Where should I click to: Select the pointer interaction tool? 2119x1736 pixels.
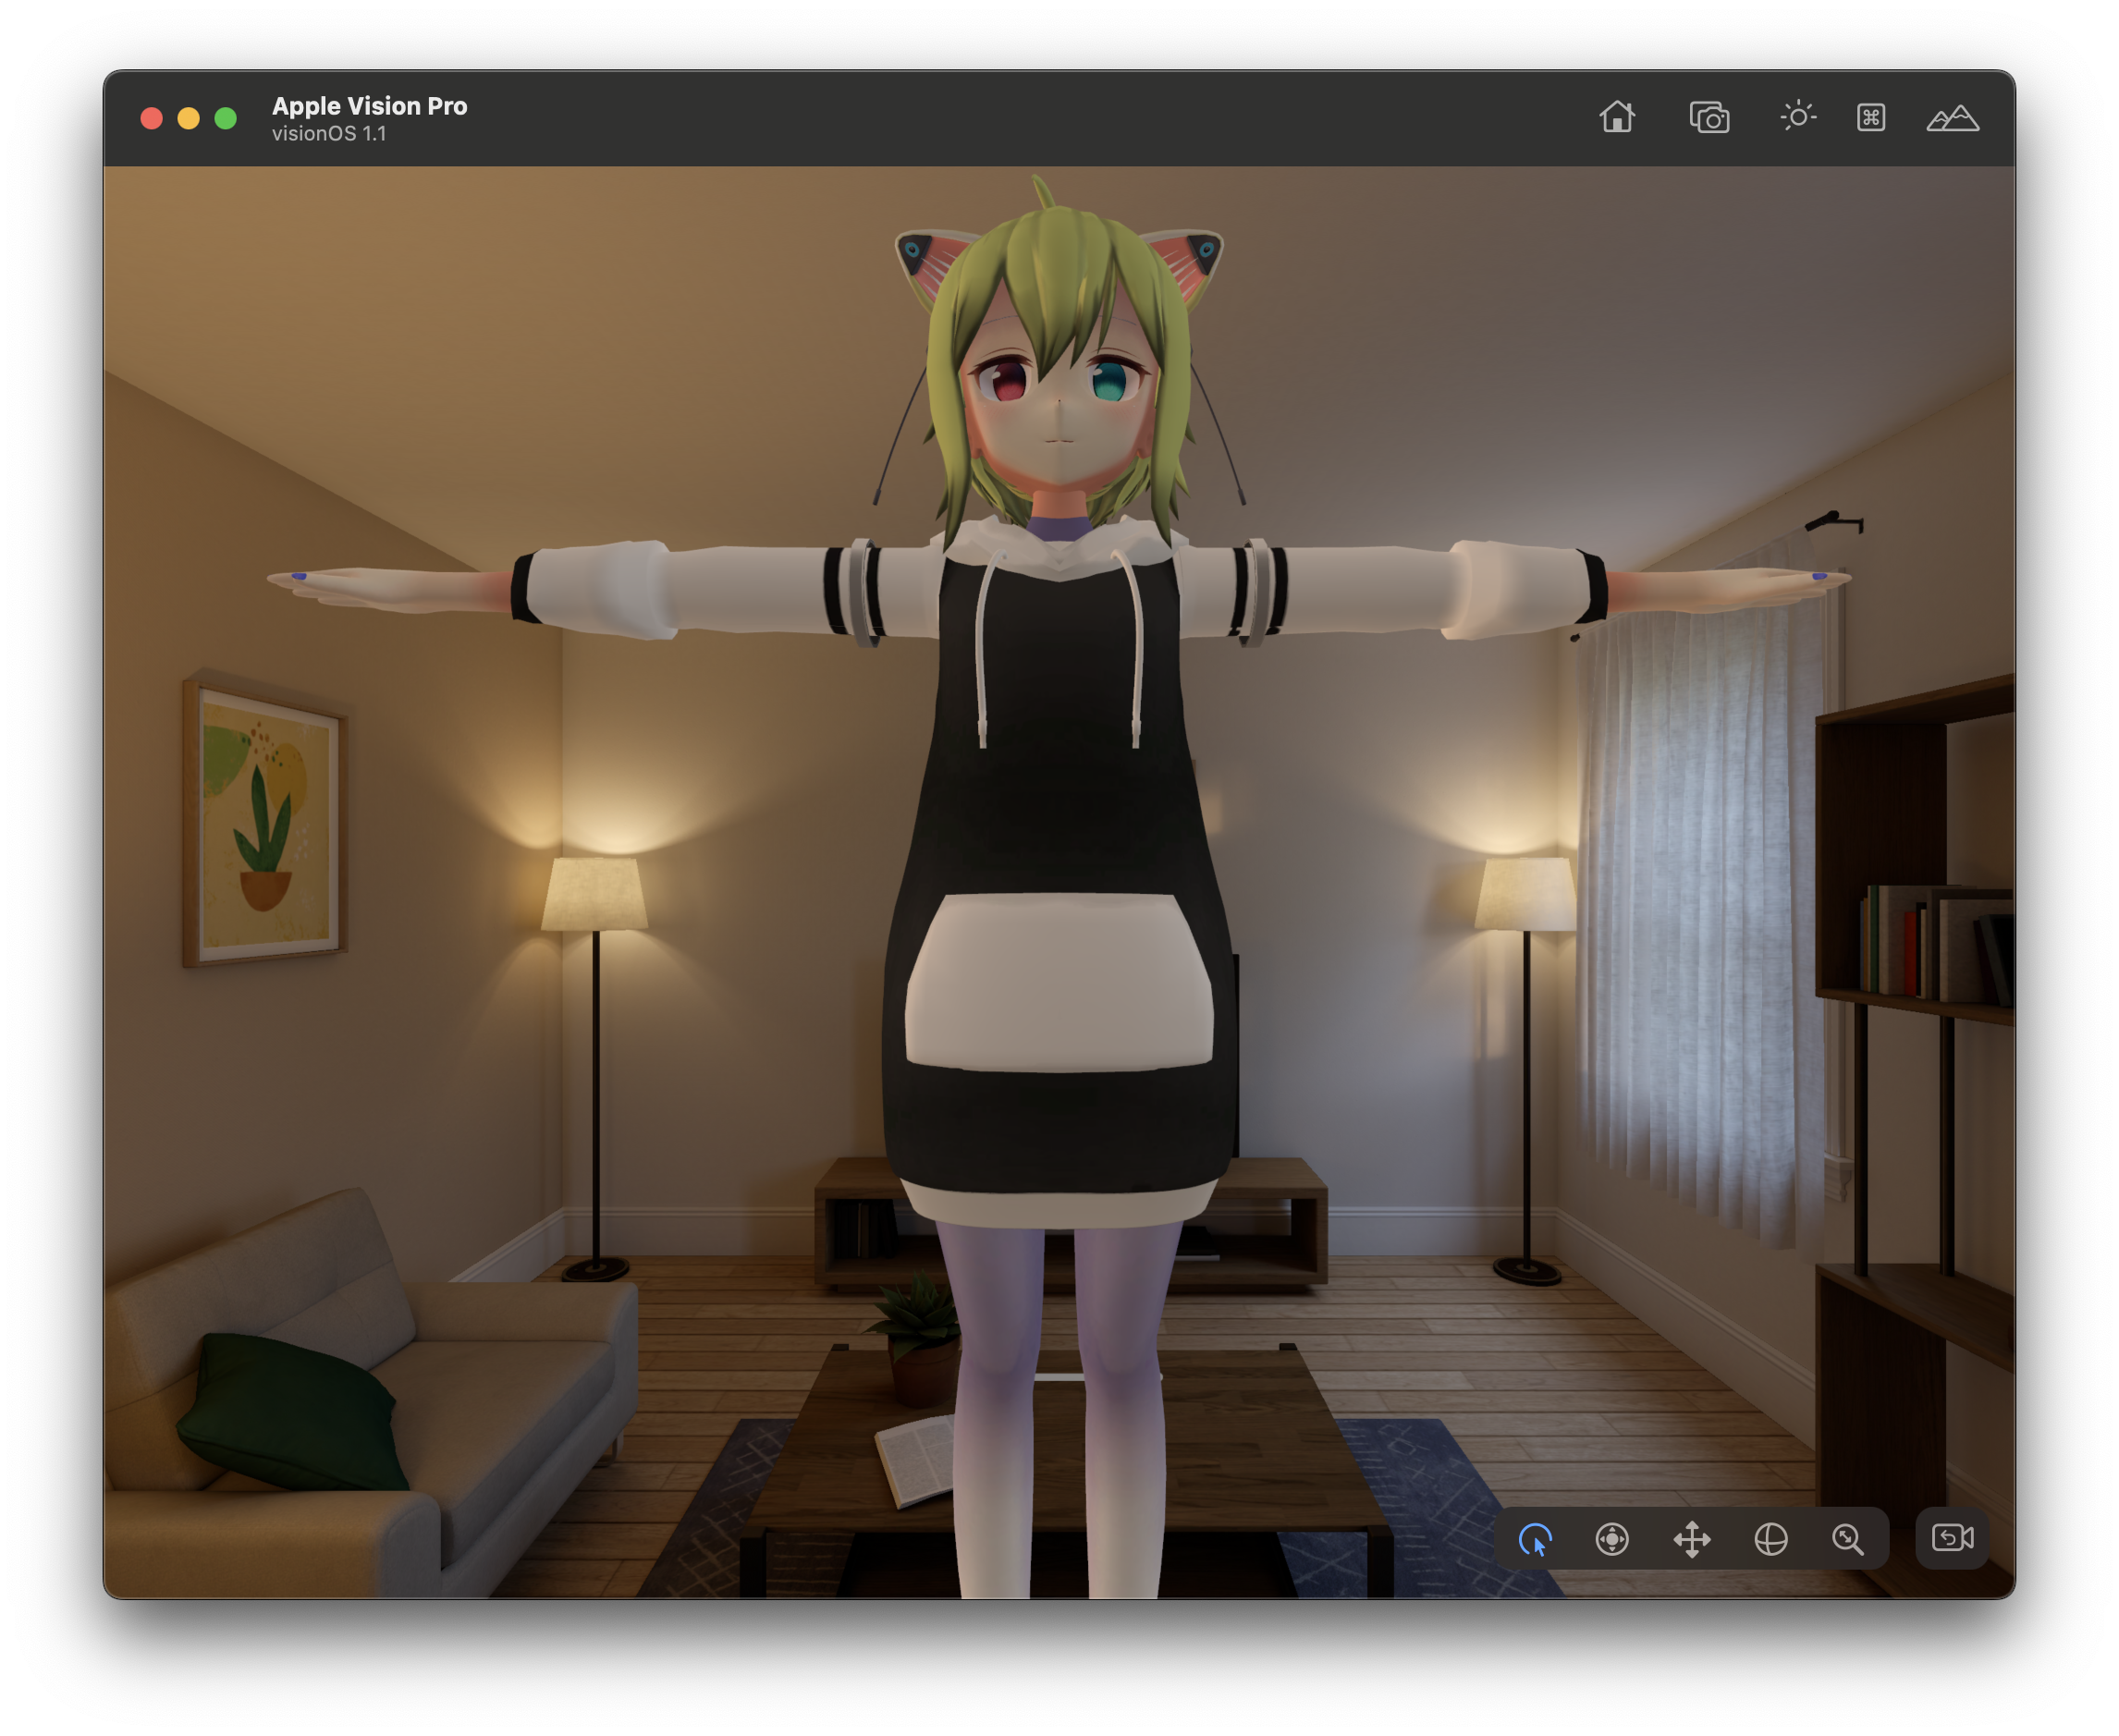point(1536,1539)
